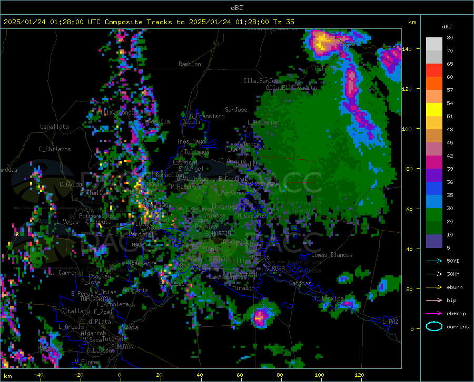Screen dimensions: 474x382
Task: Click the orange eburn arrow icon
Action: click(x=434, y=287)
